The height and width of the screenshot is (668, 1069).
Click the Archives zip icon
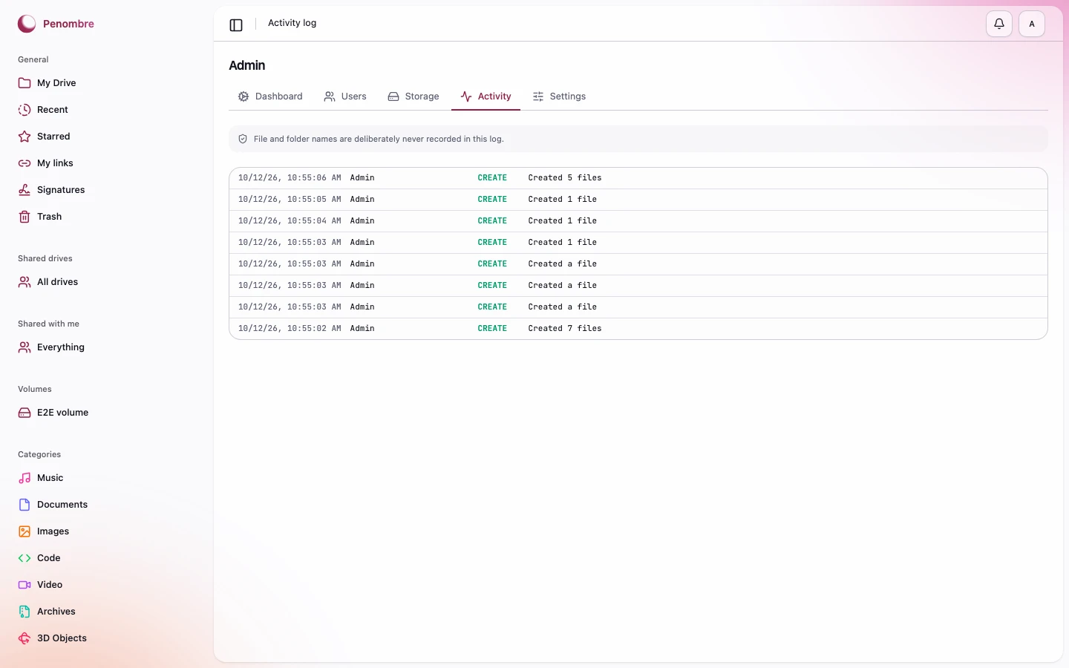24,612
